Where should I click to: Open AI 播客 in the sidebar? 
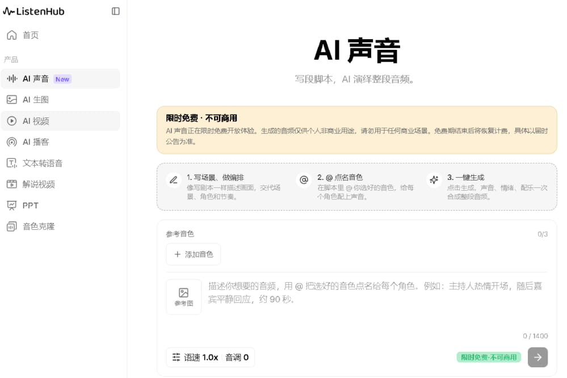click(60, 142)
